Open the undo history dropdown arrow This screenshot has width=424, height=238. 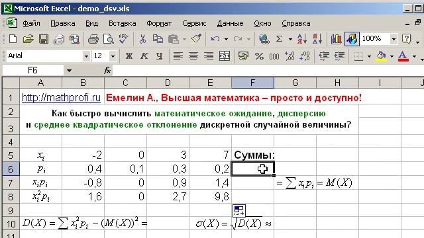pyautogui.click(x=226, y=39)
